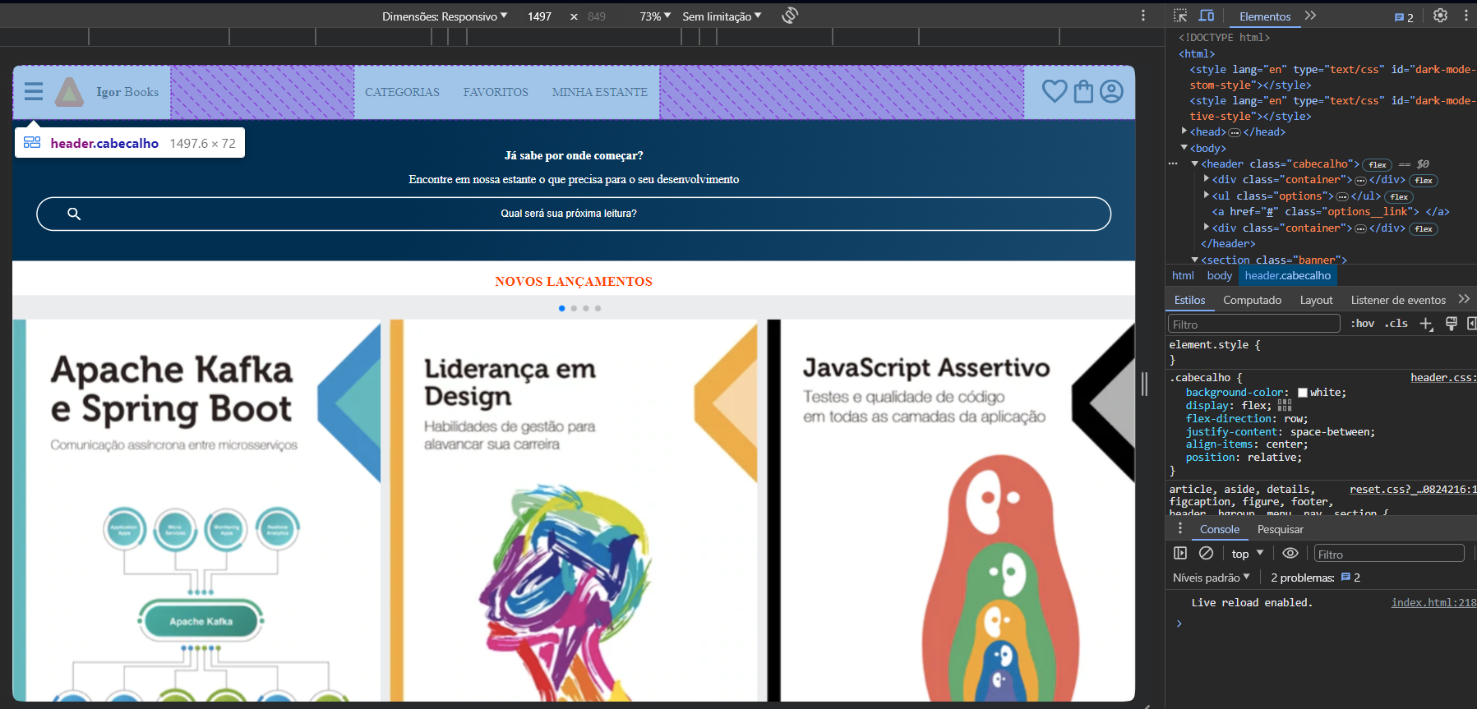The height and width of the screenshot is (709, 1477).
Task: Collapse the body element node
Action: (x=1184, y=148)
